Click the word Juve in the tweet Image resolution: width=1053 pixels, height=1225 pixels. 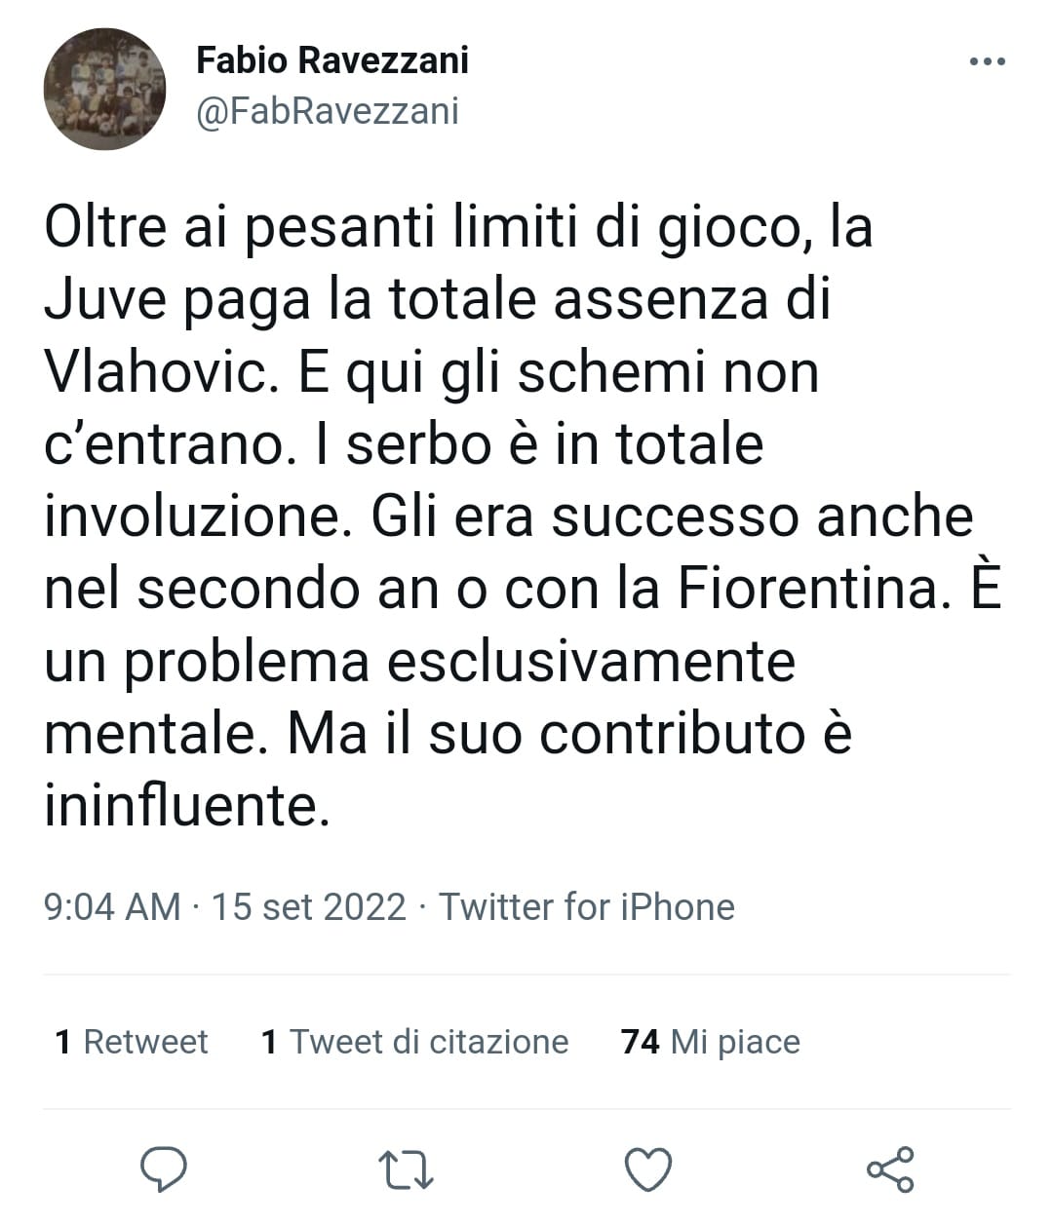tap(106, 300)
